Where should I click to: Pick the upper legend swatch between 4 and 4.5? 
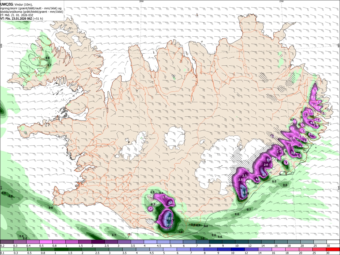[x=150, y=242]
